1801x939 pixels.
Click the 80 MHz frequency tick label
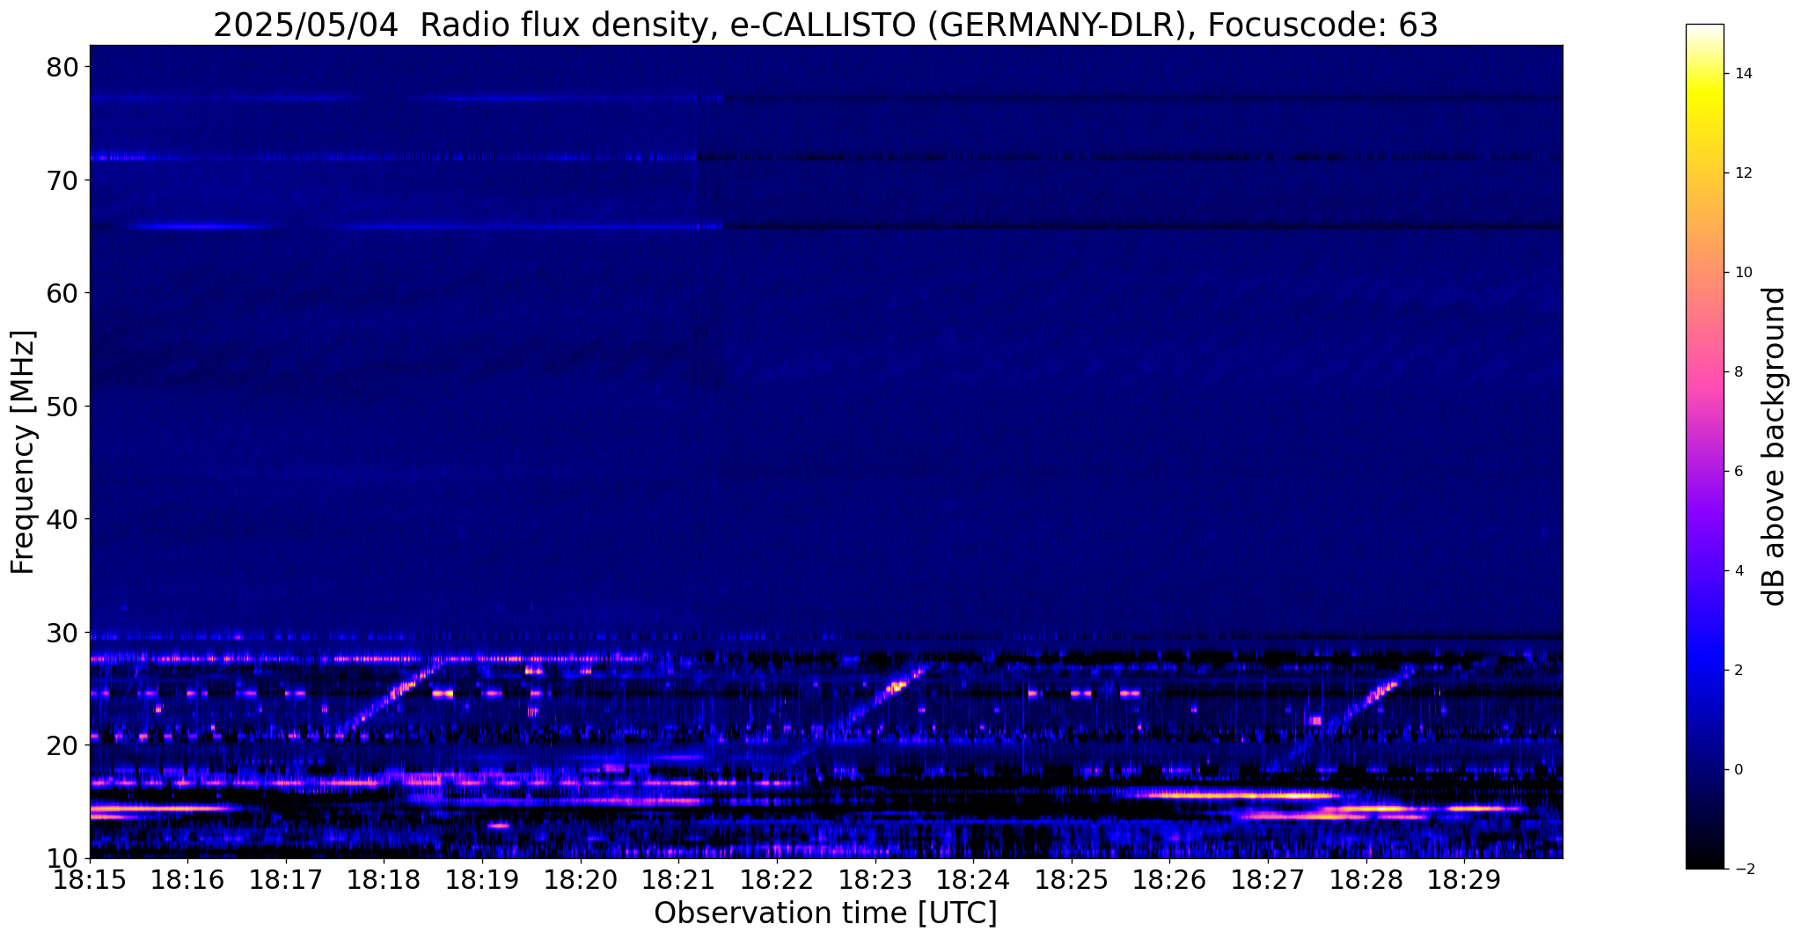tap(62, 67)
